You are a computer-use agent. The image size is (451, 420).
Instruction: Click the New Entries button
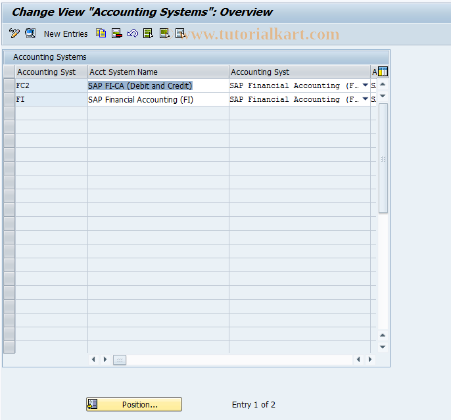(66, 34)
